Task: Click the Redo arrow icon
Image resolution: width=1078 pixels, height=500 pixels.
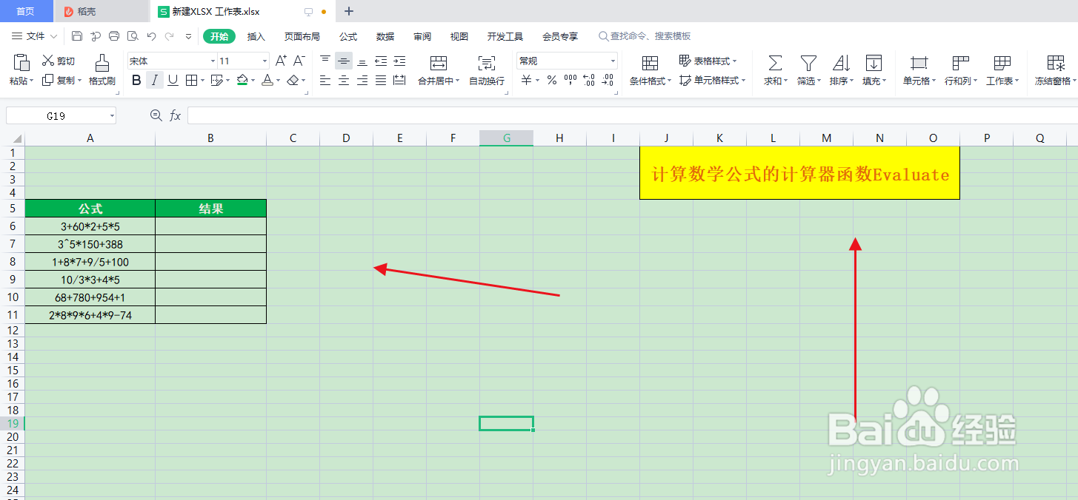Action: click(170, 36)
